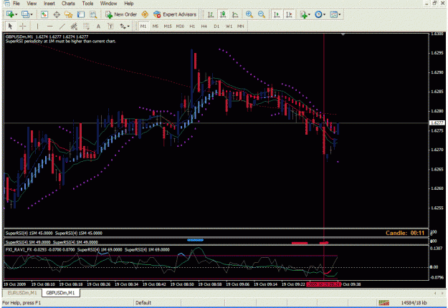The height and width of the screenshot is (308, 448).
Task: Open the Arrows objects icon
Action: click(123, 27)
